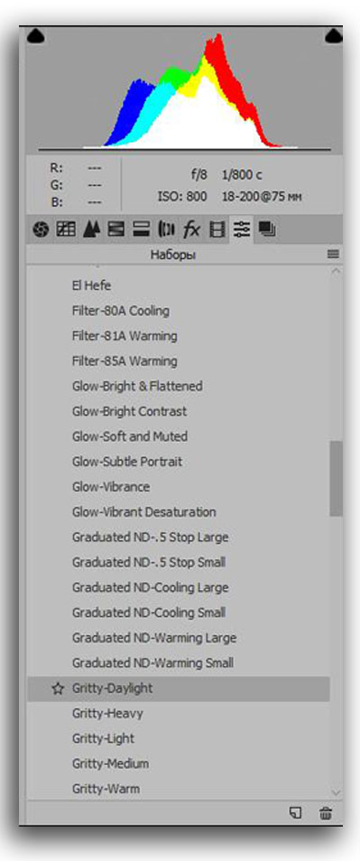
Task: Apply the Filter-80A Cooling preset
Action: point(121,311)
